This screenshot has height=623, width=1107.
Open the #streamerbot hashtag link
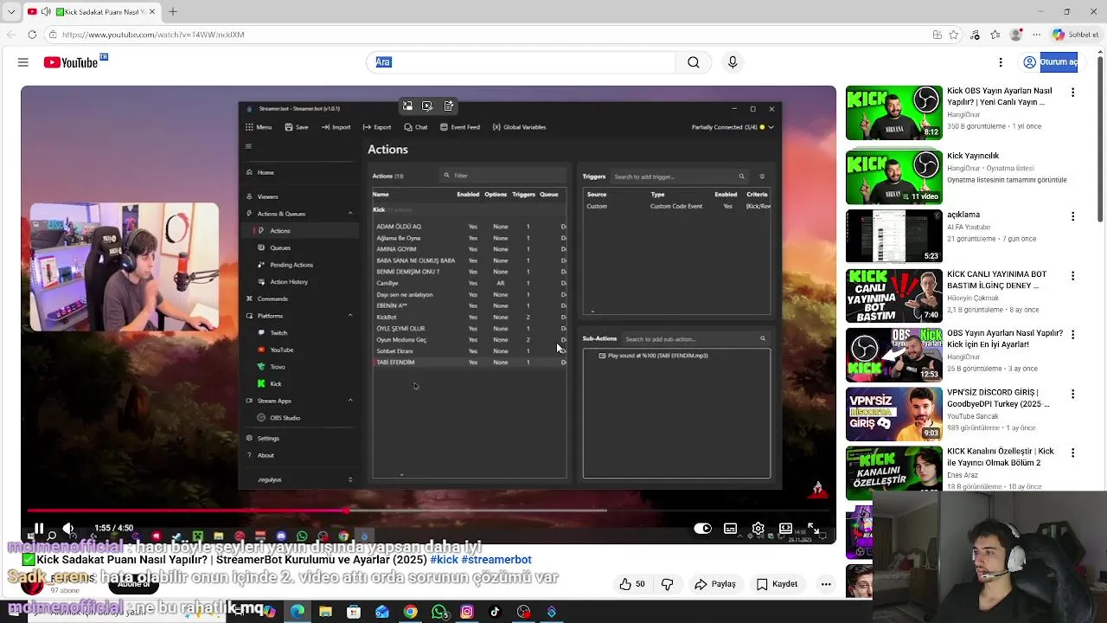[496, 560]
